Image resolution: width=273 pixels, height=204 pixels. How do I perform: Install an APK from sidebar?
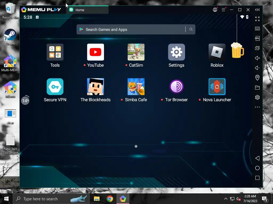[x=257, y=38]
